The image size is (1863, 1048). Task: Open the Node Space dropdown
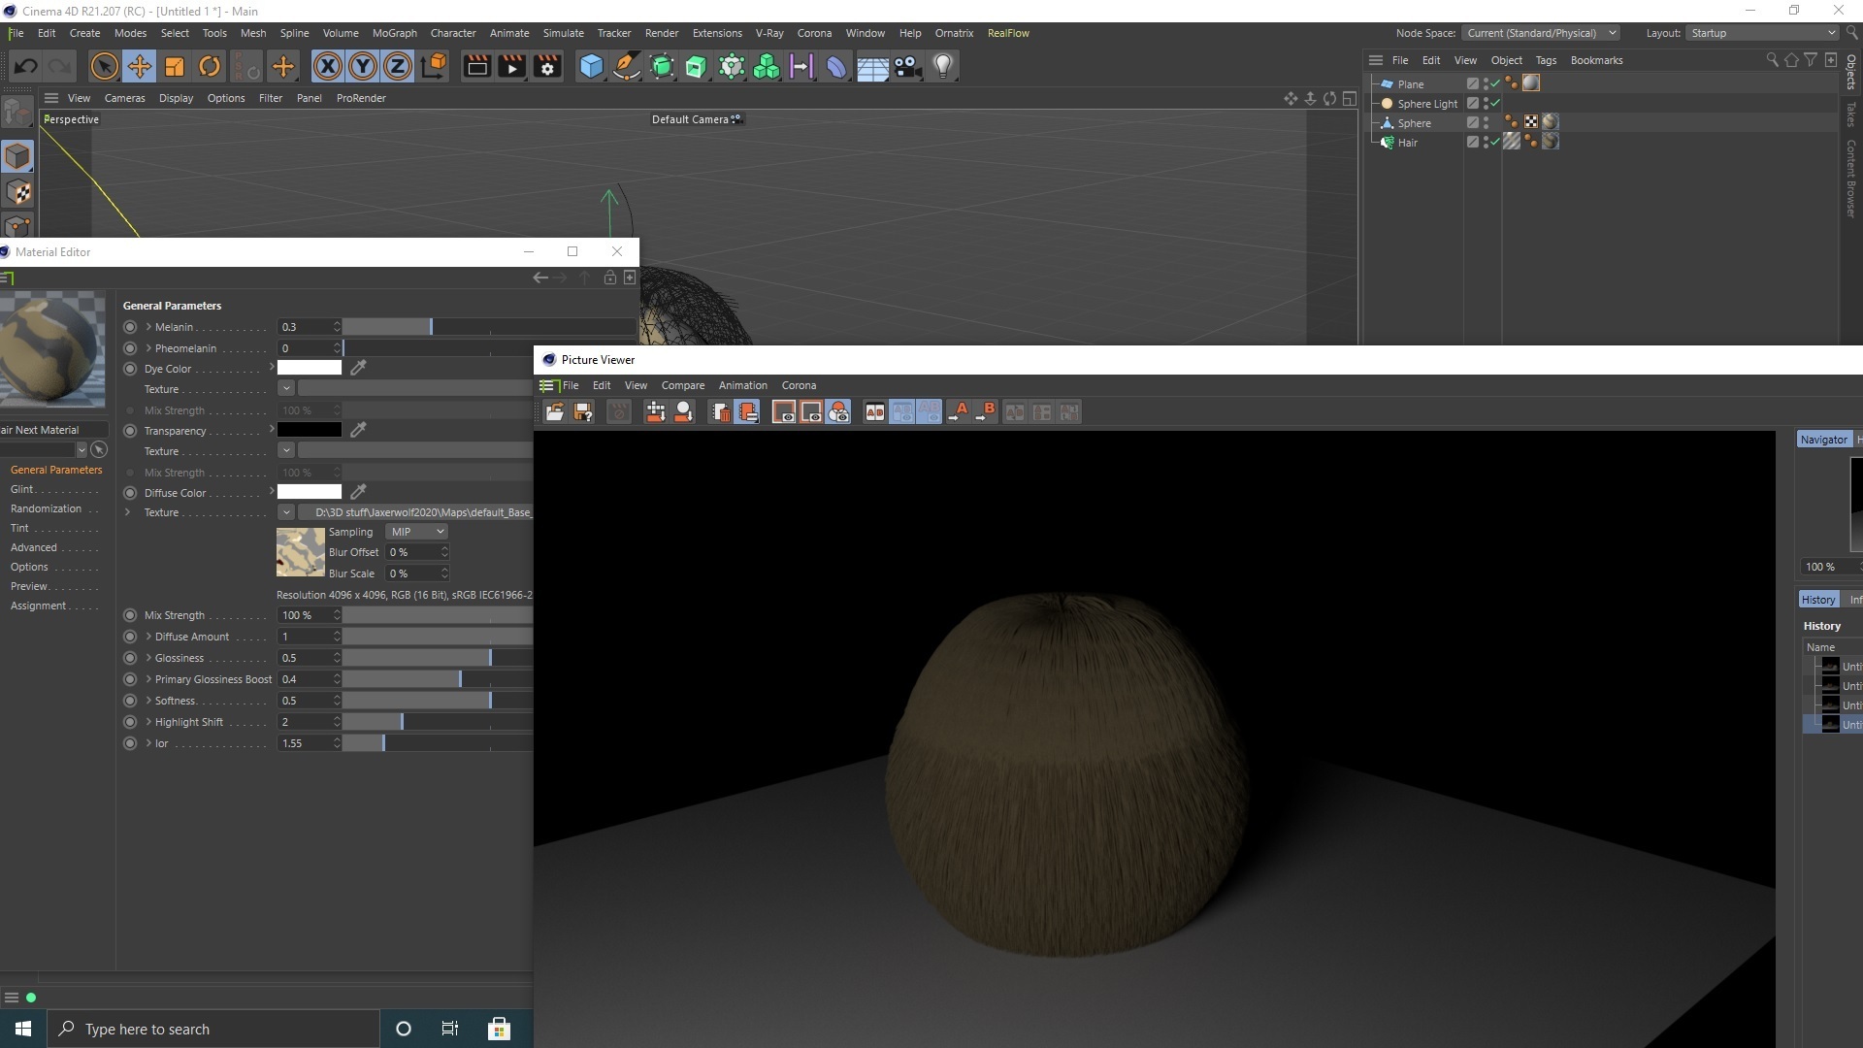pos(1541,33)
